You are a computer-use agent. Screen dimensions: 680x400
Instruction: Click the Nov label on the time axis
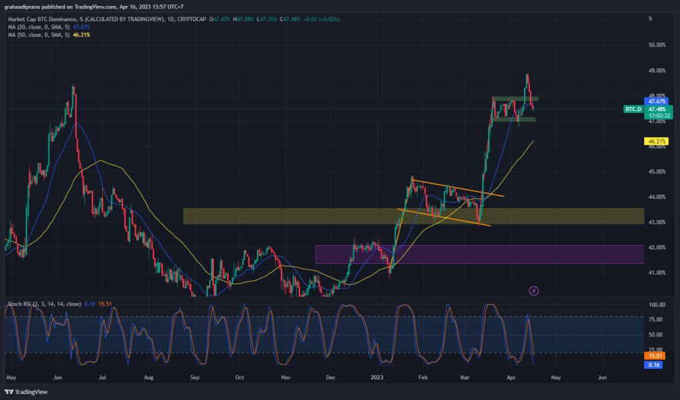pos(286,377)
